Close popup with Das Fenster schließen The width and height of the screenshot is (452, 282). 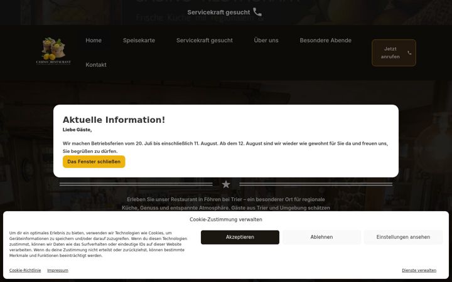click(94, 162)
